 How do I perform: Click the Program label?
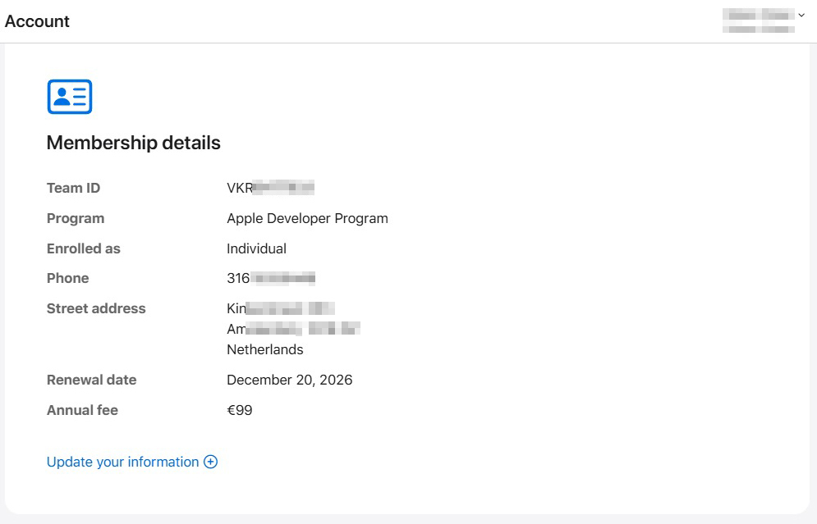coord(76,218)
